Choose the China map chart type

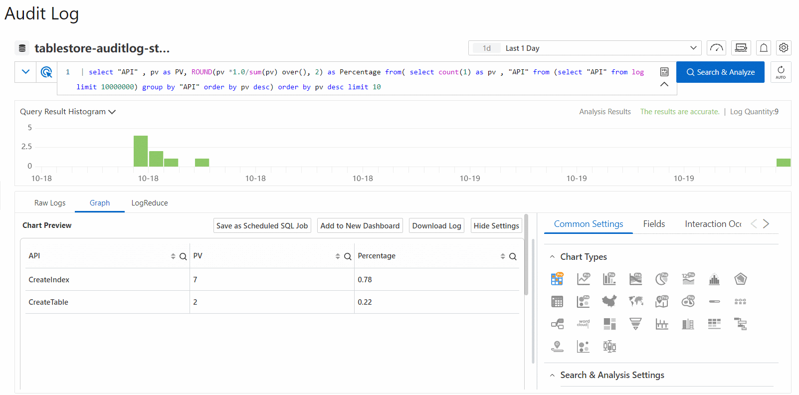(609, 301)
